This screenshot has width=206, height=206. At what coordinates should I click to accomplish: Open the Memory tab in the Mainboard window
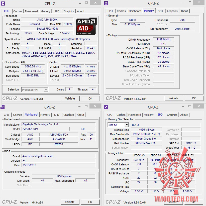click(45, 115)
